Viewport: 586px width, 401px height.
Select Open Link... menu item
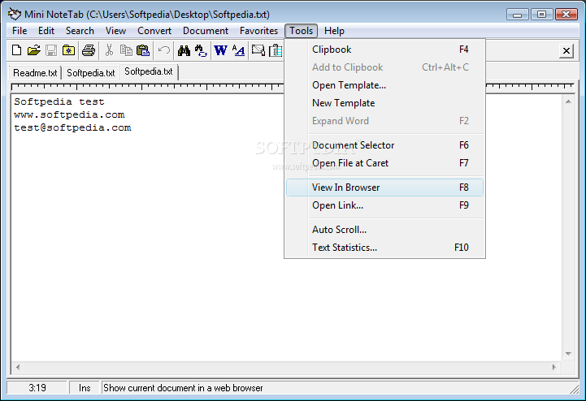point(384,205)
